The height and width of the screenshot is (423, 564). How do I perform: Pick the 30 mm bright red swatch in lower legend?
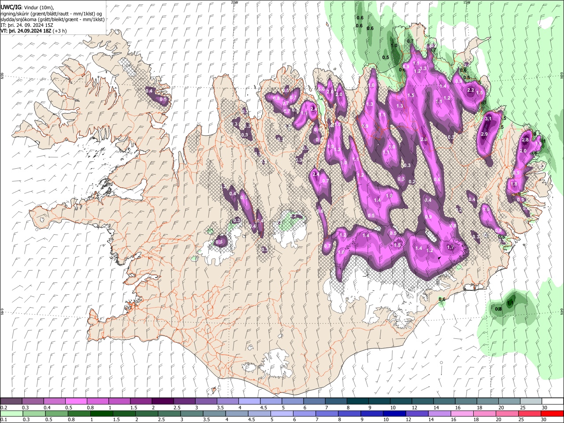[x=552, y=413]
